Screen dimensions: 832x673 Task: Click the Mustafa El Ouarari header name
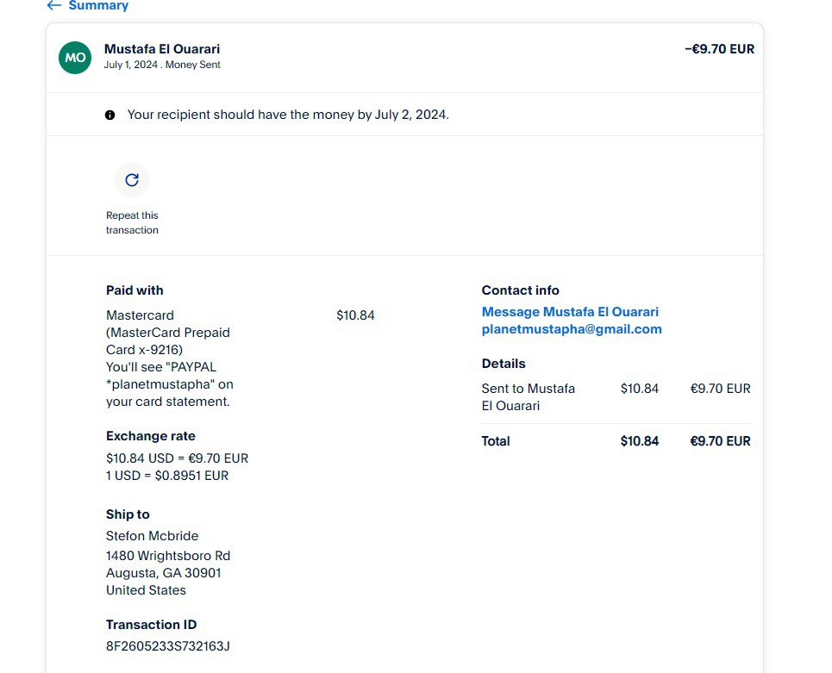pos(162,49)
